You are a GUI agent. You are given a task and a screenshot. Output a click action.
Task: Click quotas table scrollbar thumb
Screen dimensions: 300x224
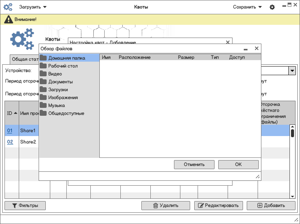click(x=292, y=133)
